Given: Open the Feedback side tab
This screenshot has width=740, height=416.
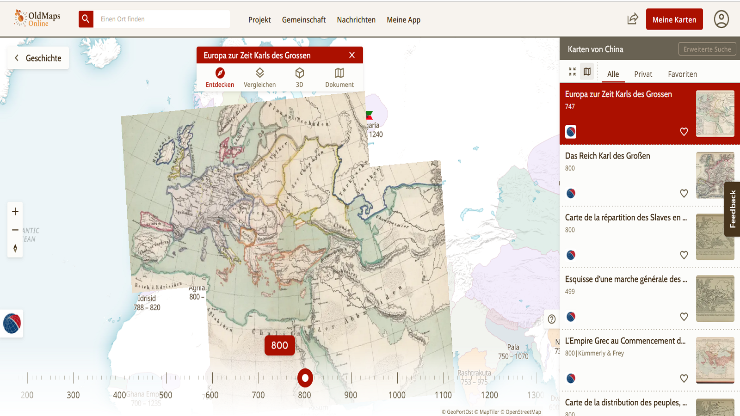Looking at the screenshot, I should click(732, 209).
